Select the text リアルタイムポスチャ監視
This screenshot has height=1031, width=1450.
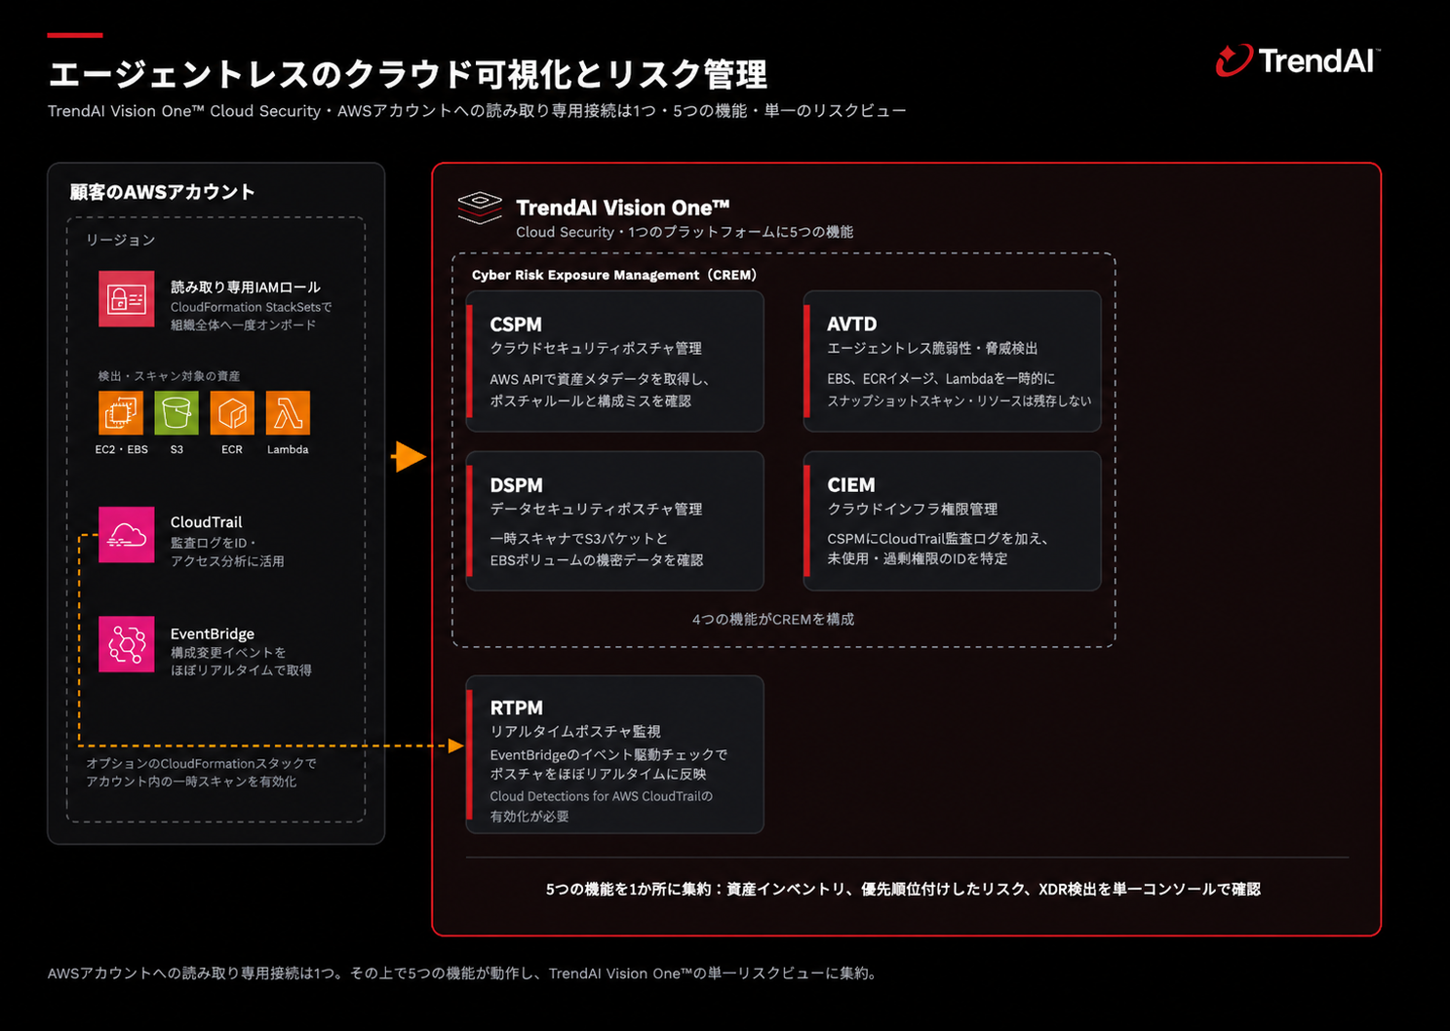(x=575, y=731)
